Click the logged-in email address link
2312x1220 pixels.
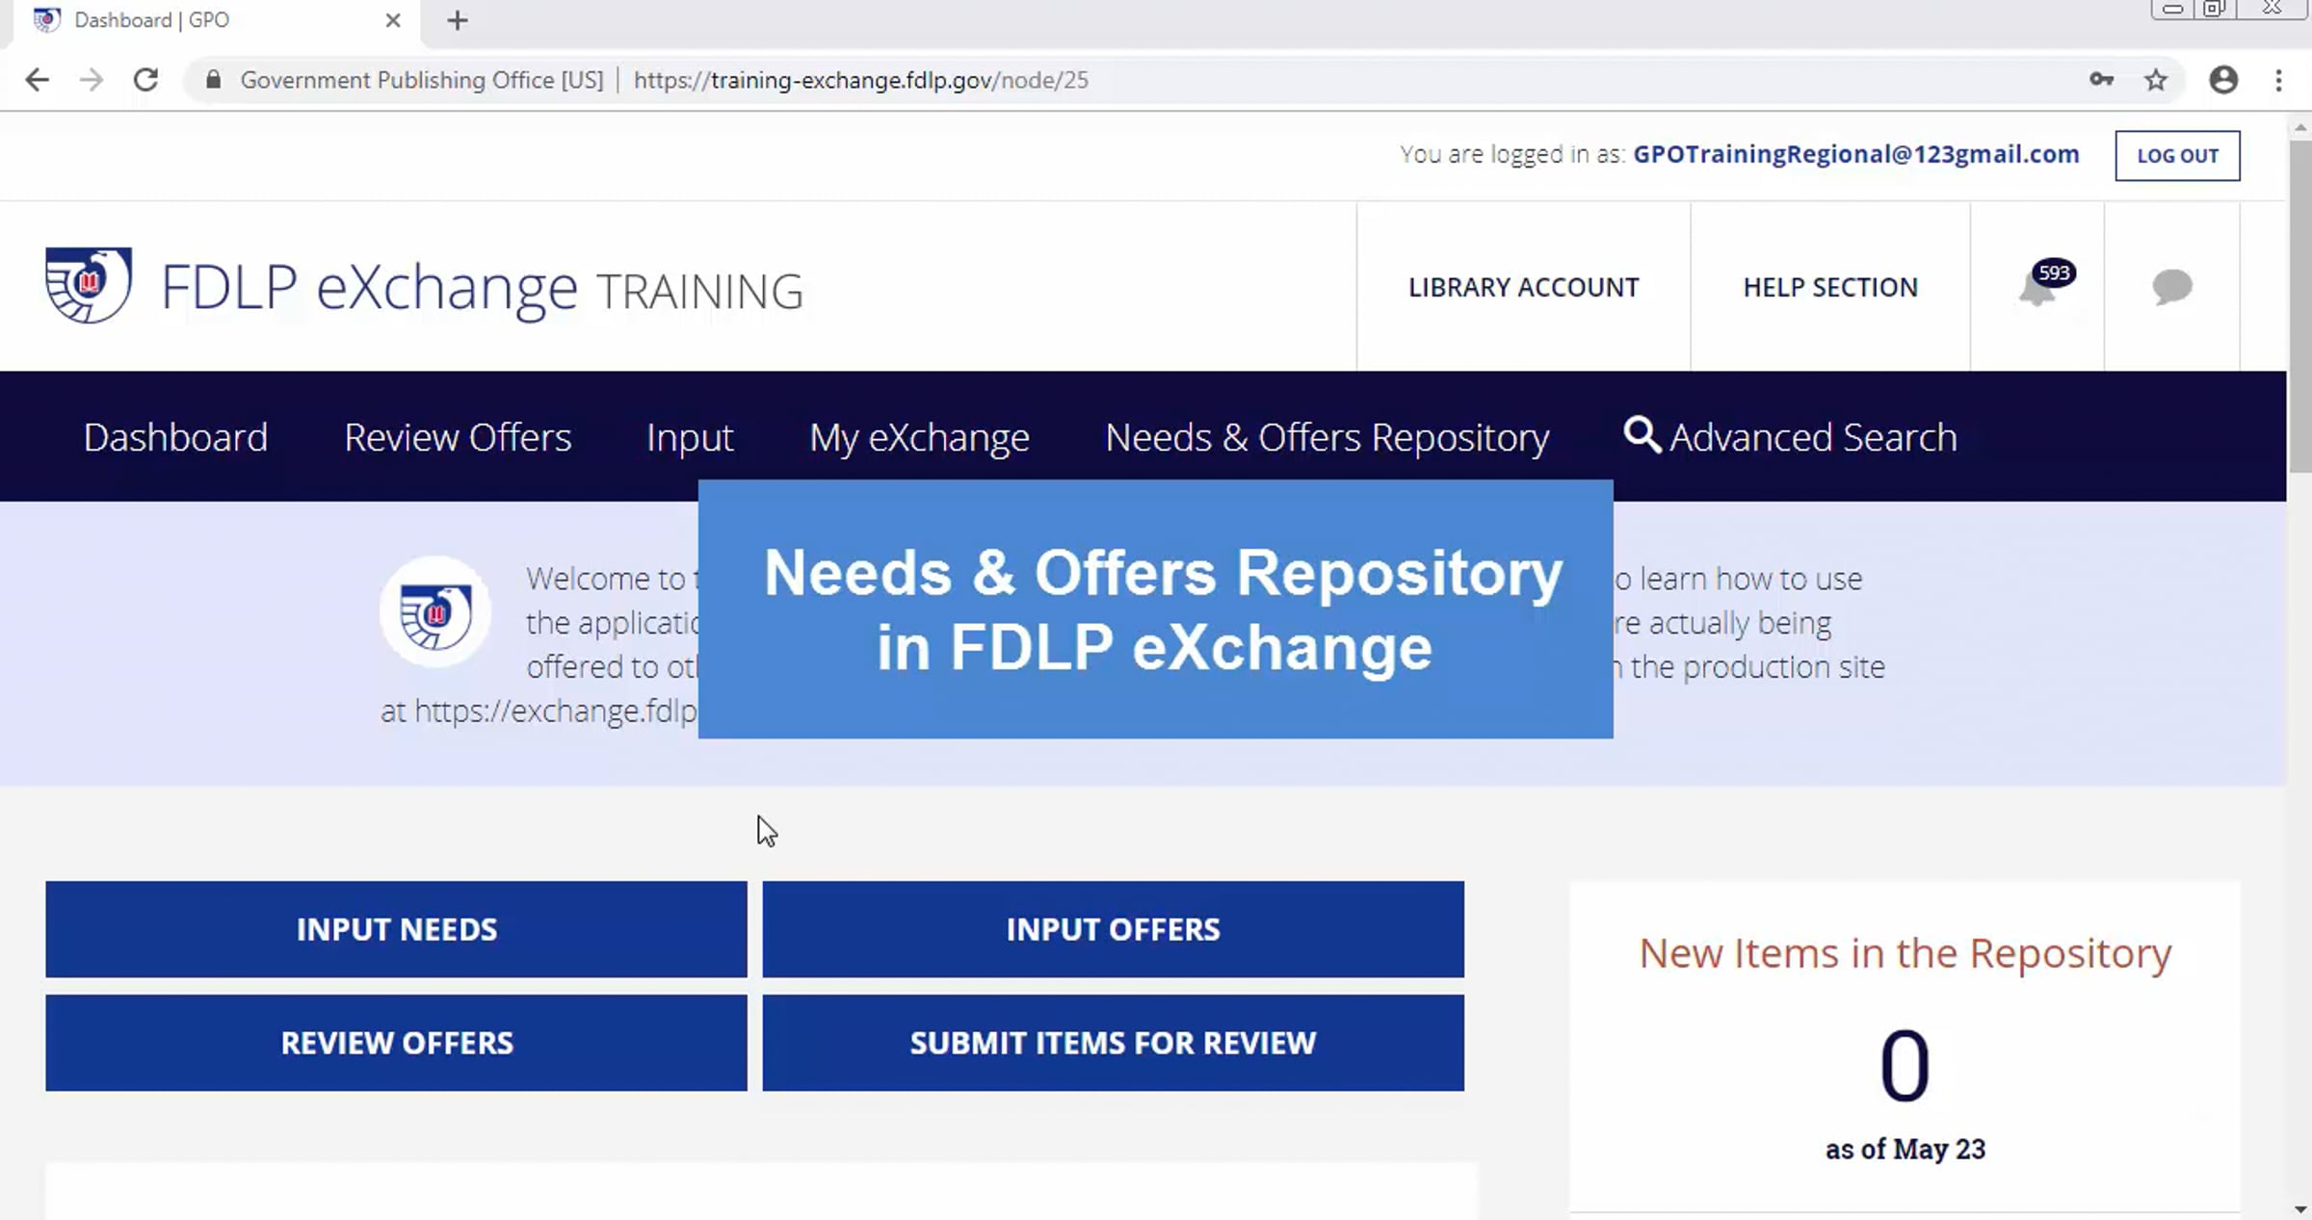tap(1855, 154)
